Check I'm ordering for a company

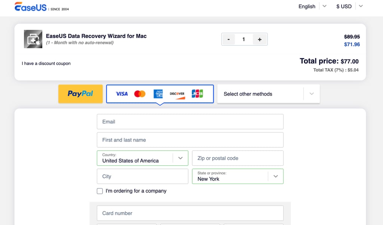click(99, 191)
